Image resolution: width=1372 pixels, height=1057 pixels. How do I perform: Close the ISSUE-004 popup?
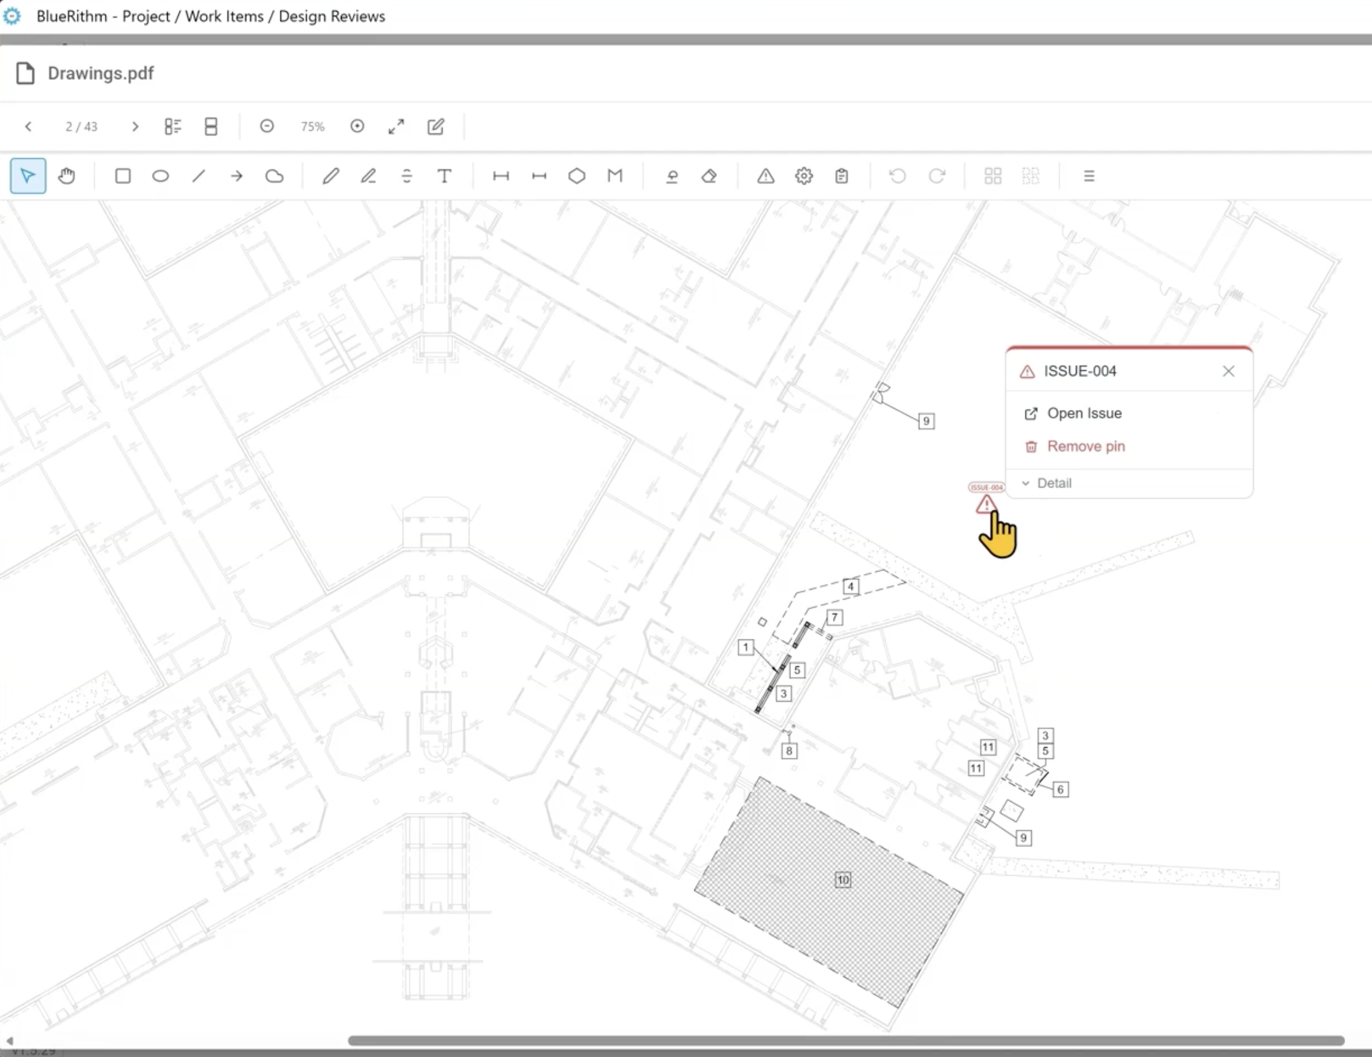(1228, 372)
